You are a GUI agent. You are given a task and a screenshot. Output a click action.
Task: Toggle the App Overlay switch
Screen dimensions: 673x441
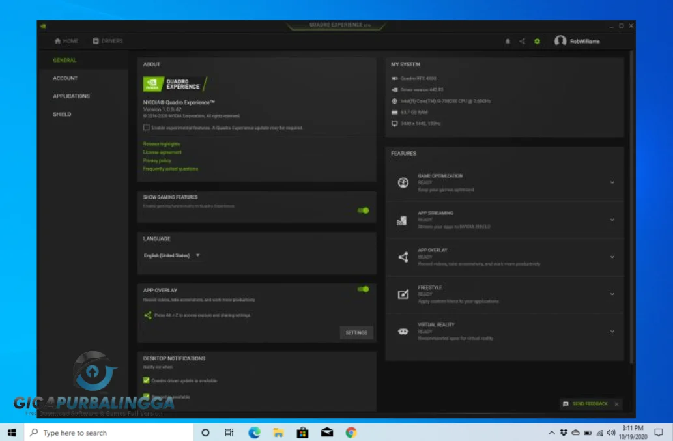[363, 290]
